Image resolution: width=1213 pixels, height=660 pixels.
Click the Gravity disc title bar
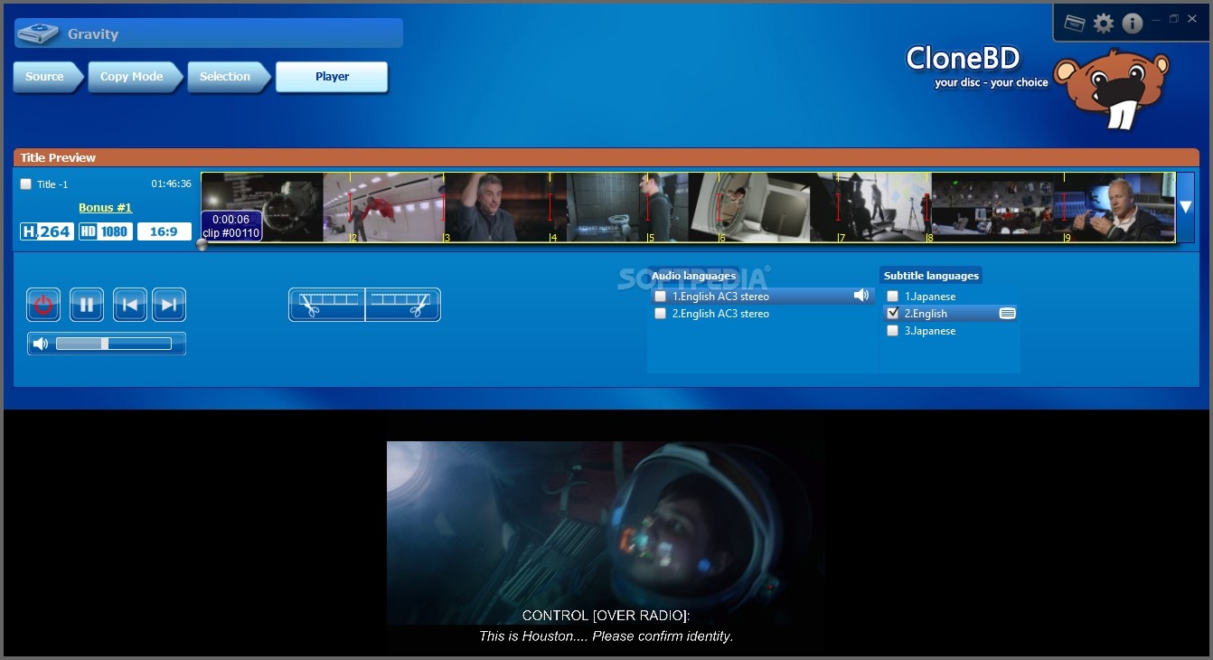[x=209, y=34]
